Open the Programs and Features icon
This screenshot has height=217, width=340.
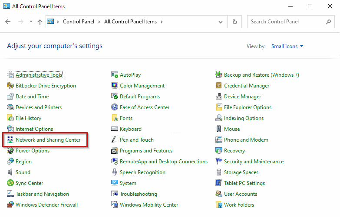[115, 151]
